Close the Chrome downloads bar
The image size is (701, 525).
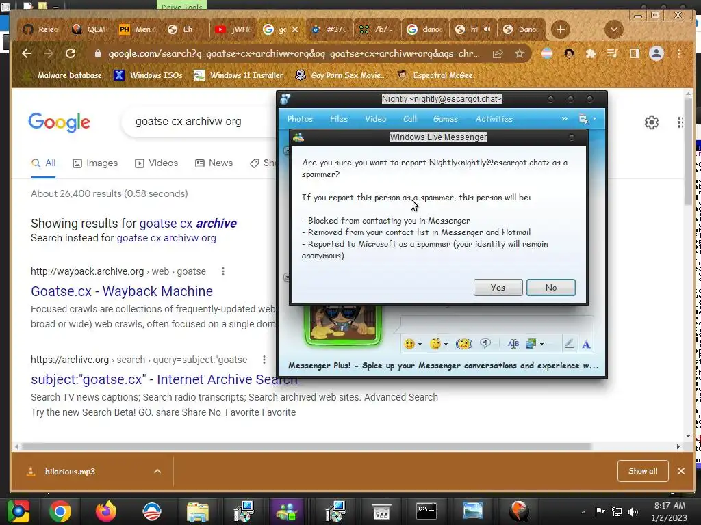(x=681, y=471)
